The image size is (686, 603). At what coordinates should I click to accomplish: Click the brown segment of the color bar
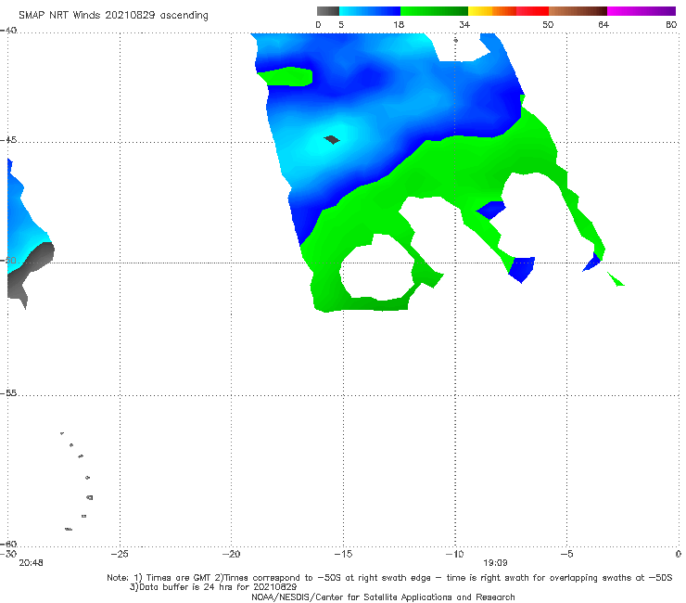coord(578,11)
